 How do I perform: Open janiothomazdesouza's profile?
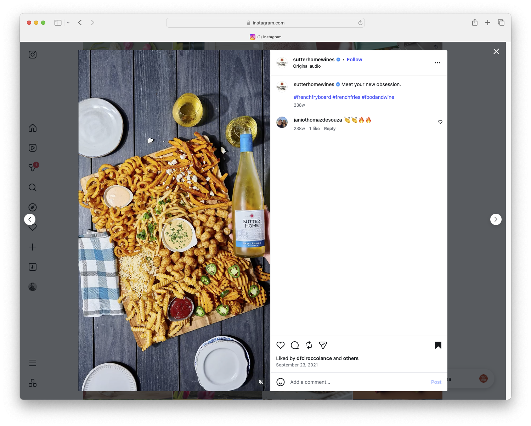(318, 120)
